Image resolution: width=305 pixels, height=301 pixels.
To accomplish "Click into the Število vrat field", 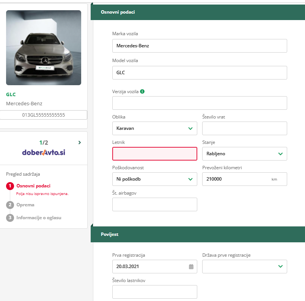I will click(244, 128).
